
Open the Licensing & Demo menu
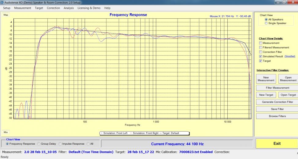pyautogui.click(x=89, y=8)
